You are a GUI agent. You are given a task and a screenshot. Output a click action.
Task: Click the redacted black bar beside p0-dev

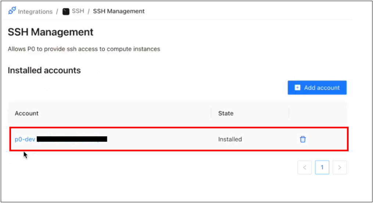(x=72, y=139)
